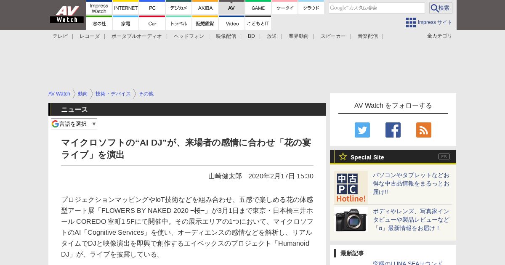Open the ケータイ Watch tab
This screenshot has height=265, width=505.
pyautogui.click(x=285, y=8)
